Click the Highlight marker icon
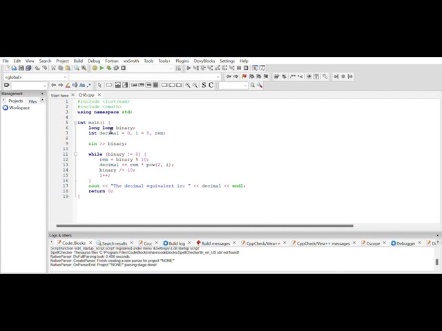The width and height of the screenshot is (442, 331). pyautogui.click(x=68, y=86)
